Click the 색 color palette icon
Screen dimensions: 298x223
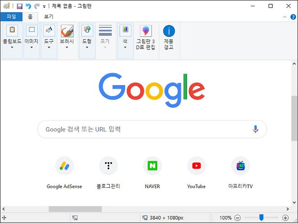click(x=125, y=30)
